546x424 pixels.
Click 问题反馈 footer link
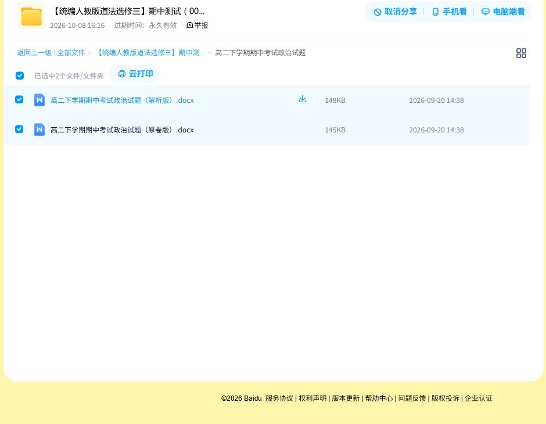coord(412,398)
